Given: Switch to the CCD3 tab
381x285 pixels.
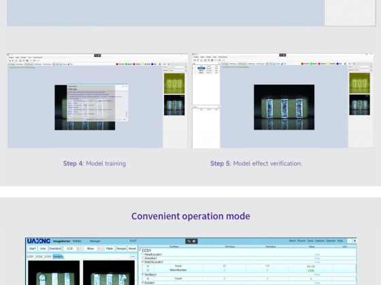Looking at the screenshot, I should point(48,256).
